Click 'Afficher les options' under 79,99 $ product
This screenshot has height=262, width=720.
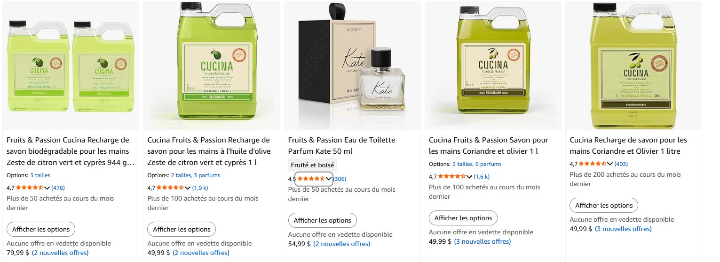(x=41, y=229)
